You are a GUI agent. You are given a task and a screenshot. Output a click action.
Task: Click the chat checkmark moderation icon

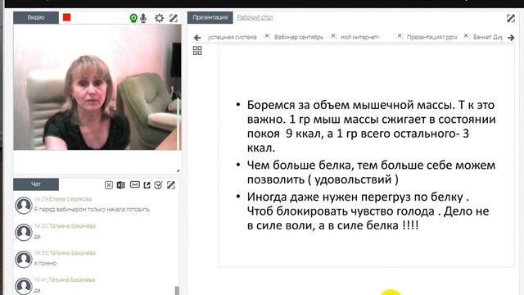(x=158, y=185)
